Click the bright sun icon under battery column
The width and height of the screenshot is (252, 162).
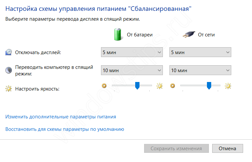coord(160,86)
